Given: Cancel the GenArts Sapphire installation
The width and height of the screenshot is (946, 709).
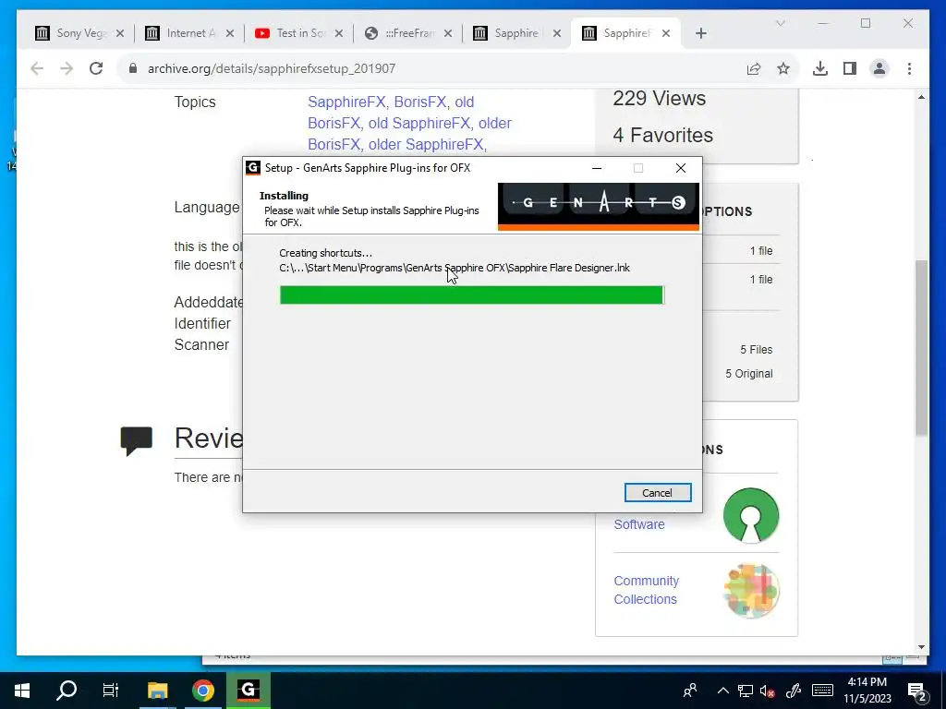Looking at the screenshot, I should pyautogui.click(x=658, y=493).
